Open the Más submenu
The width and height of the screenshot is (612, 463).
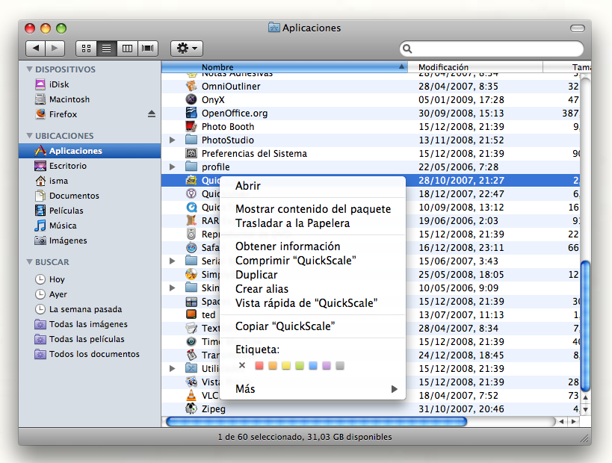click(312, 389)
